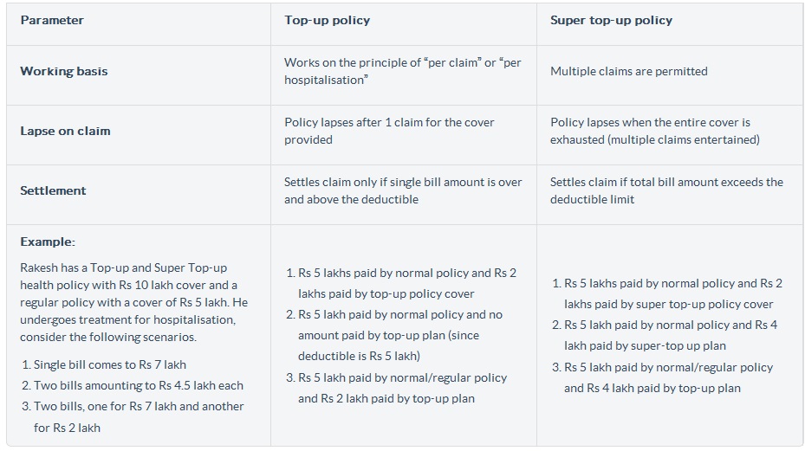Click the "Multiple claims are permitted" cell
Viewport: 805px width, 451px height.
click(628, 71)
